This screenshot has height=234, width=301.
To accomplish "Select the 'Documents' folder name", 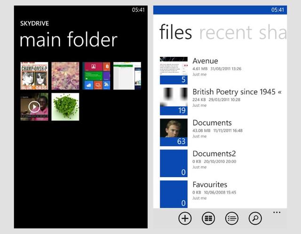I will pos(212,123).
